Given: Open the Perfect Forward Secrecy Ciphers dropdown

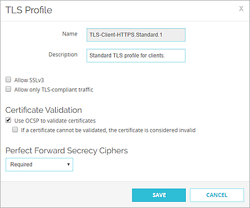Looking at the screenshot, I should [x=39, y=165].
